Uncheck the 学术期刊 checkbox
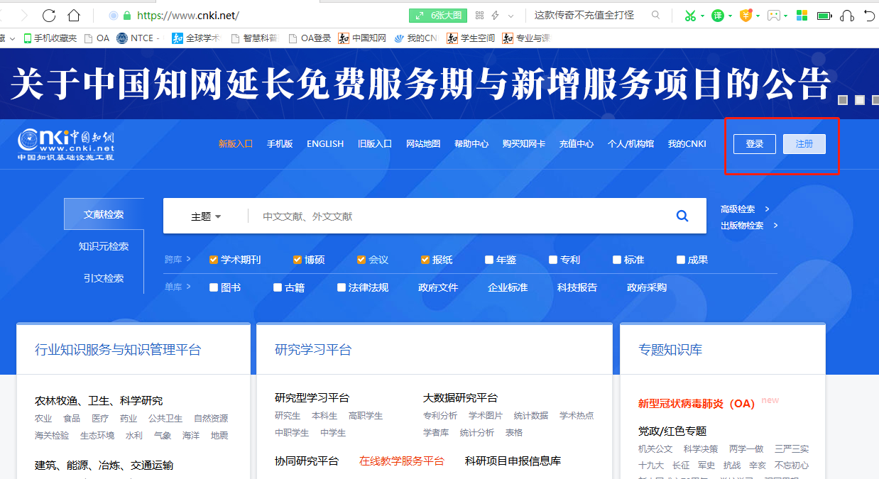The height and width of the screenshot is (479, 879). click(x=214, y=260)
